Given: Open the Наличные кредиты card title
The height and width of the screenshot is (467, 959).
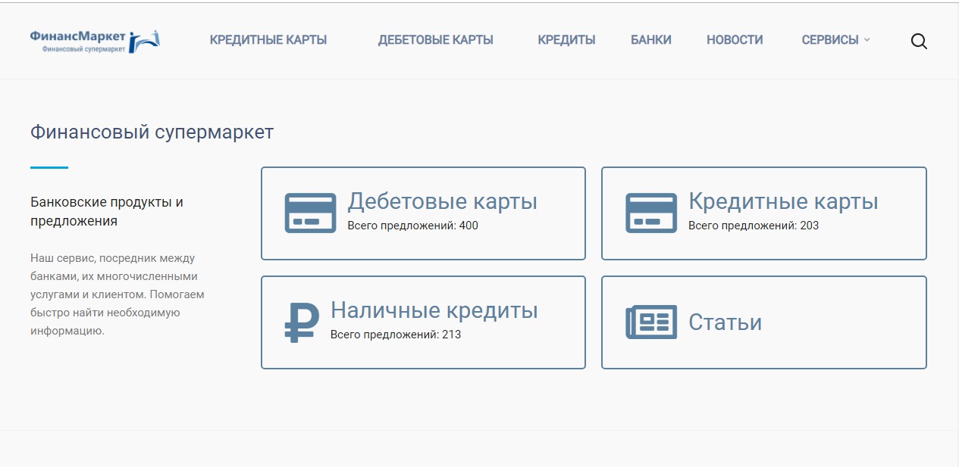Looking at the screenshot, I should pyautogui.click(x=434, y=310).
